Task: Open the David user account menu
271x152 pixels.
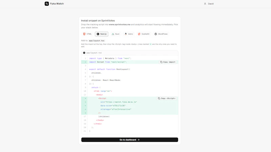Action: click(209, 4)
